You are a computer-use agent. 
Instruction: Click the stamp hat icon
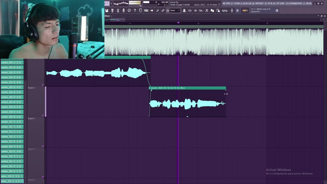184,10
